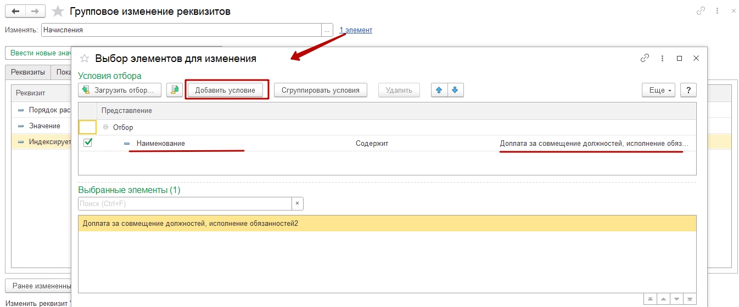Collapse the Отбор tree group
This screenshot has height=307, width=739.
(x=106, y=127)
